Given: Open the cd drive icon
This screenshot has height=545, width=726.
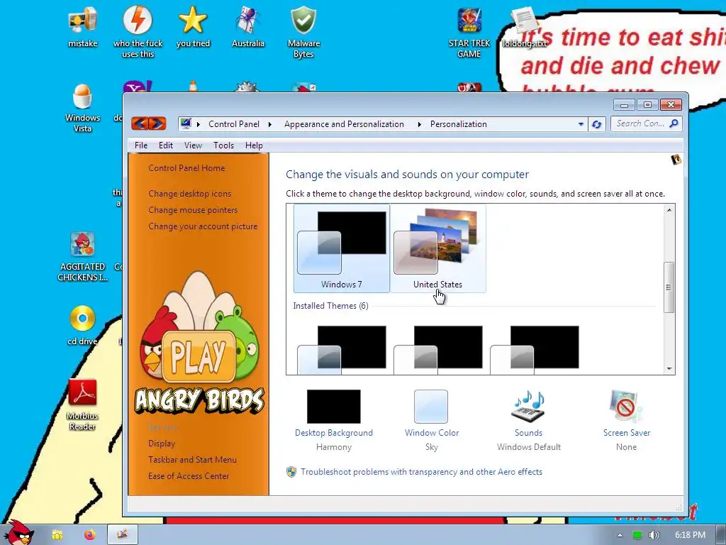Looking at the screenshot, I should click(x=82, y=325).
